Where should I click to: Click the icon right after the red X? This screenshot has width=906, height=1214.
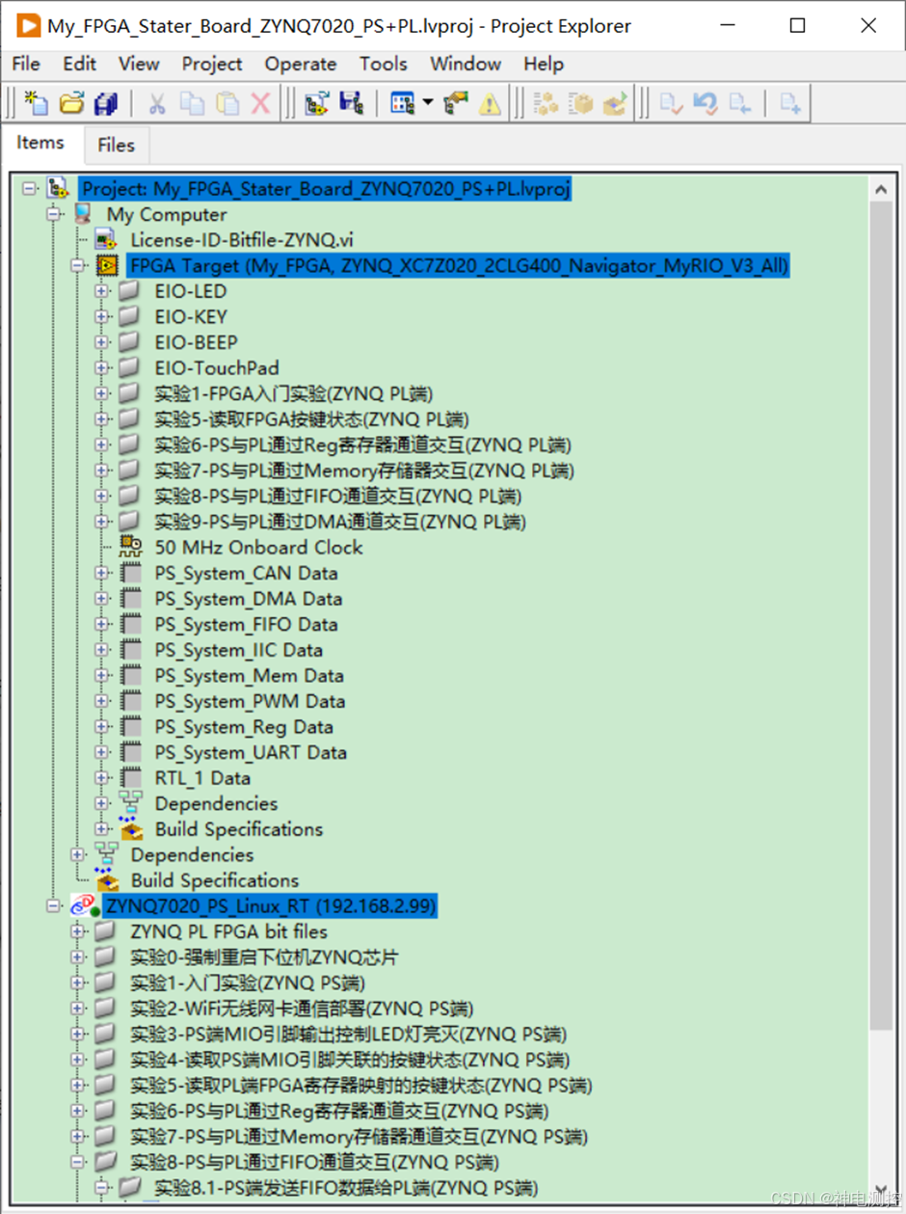[x=317, y=103]
